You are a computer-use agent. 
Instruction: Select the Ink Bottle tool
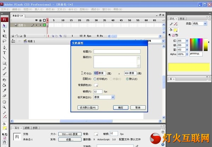point(4,80)
